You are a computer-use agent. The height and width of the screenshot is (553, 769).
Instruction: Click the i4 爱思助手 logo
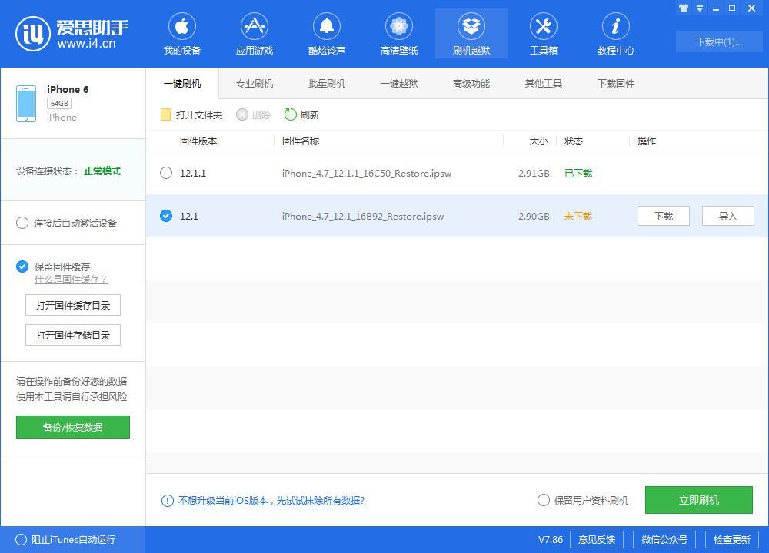coord(72,33)
